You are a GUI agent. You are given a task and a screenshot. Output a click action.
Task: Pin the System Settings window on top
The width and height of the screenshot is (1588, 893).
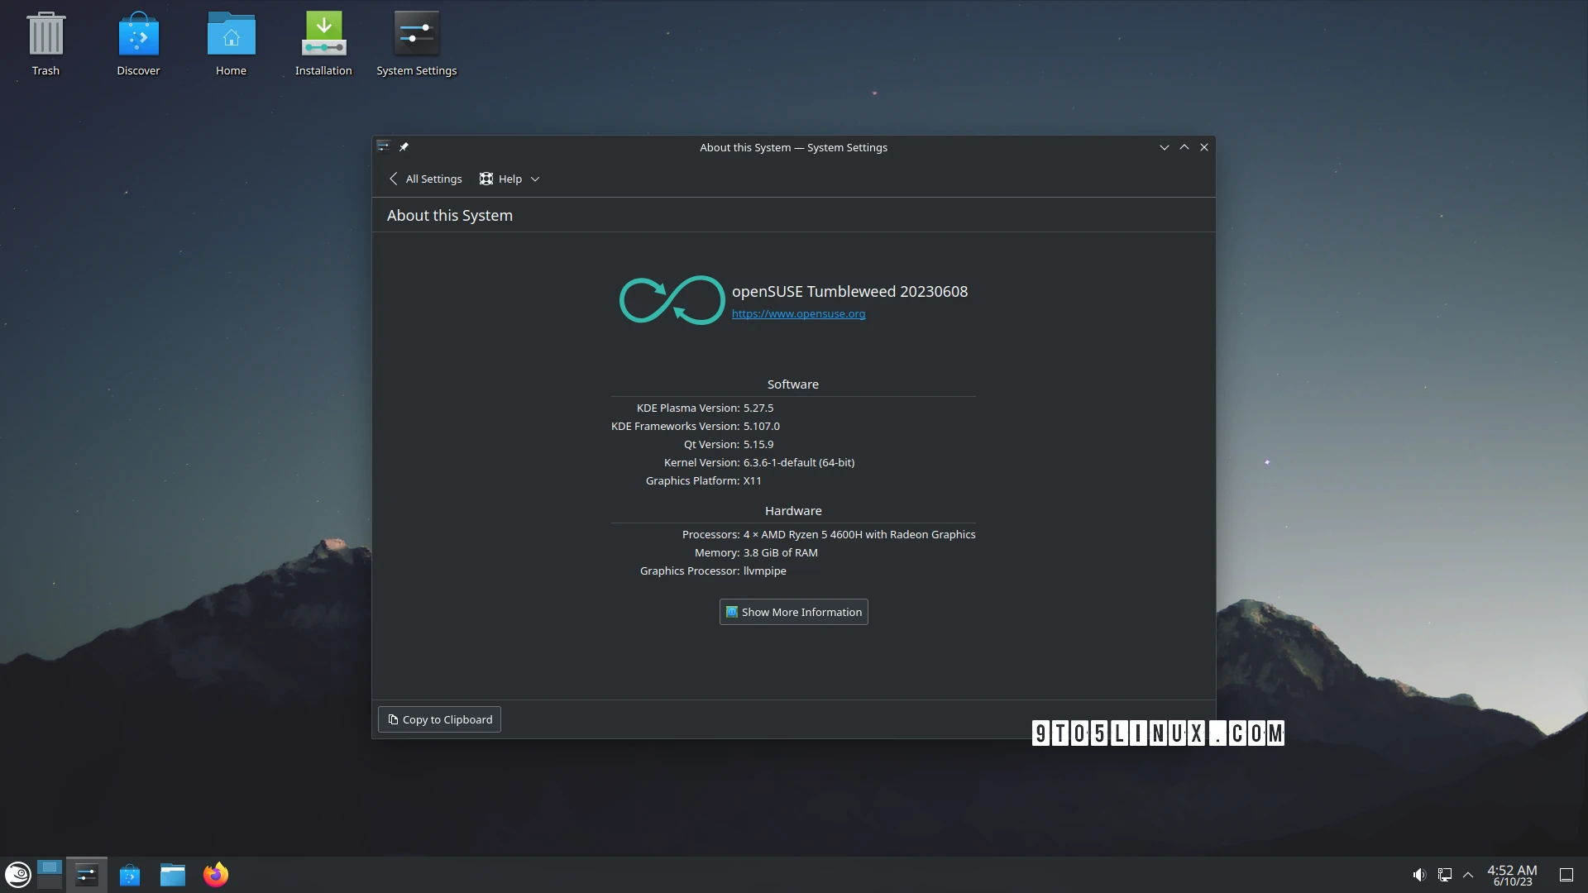coord(404,146)
